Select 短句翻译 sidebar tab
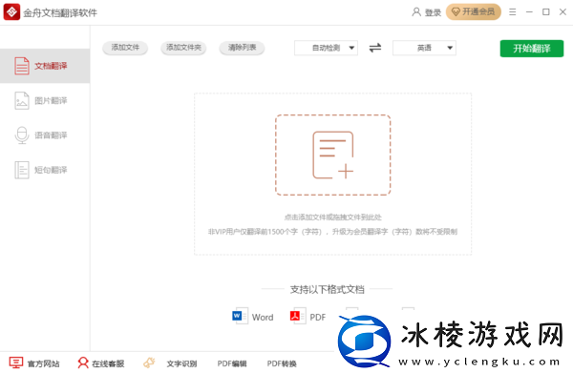The image size is (573, 373). 45,170
